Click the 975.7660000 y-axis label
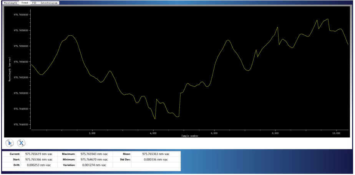Viewport: 355px width, 175px height. pyautogui.click(x=21, y=15)
